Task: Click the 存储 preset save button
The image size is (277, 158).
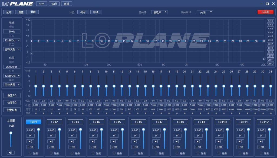Action: point(96,12)
